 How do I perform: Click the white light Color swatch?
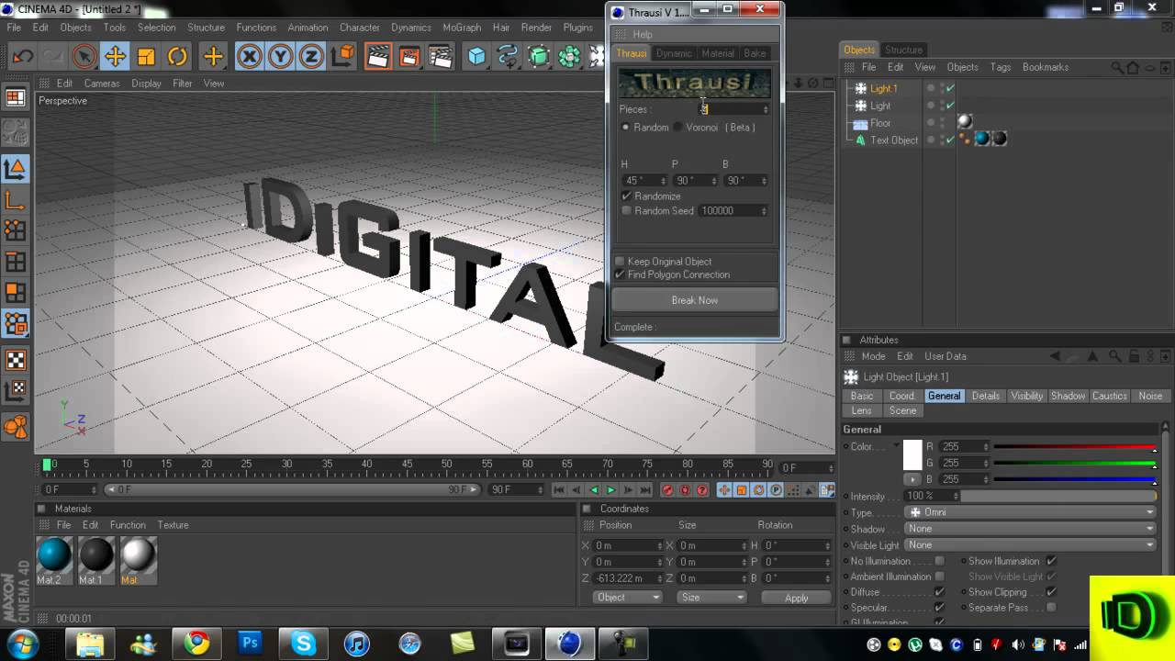point(912,455)
